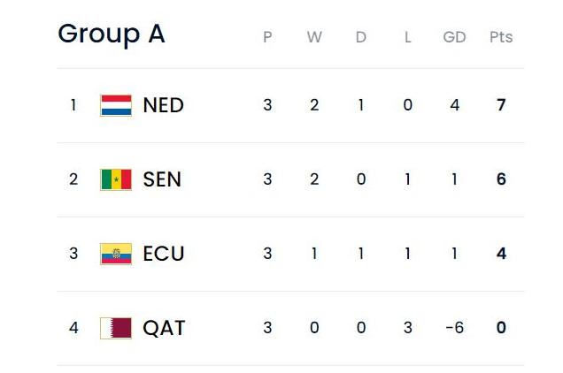This screenshot has height=373, width=563.
Task: Open the ECU team name
Action: point(164,254)
